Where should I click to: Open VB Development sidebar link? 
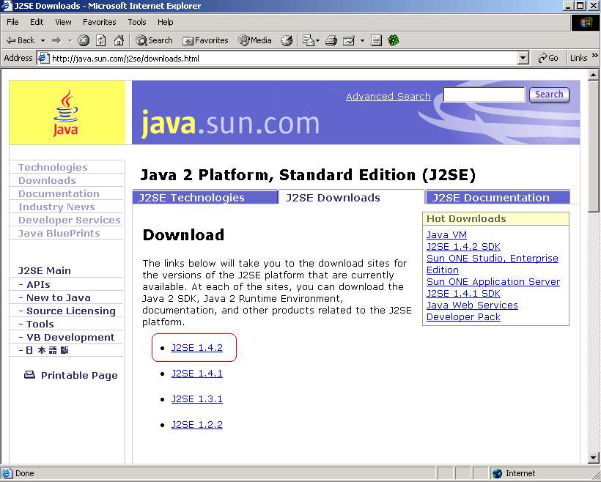pyautogui.click(x=70, y=337)
